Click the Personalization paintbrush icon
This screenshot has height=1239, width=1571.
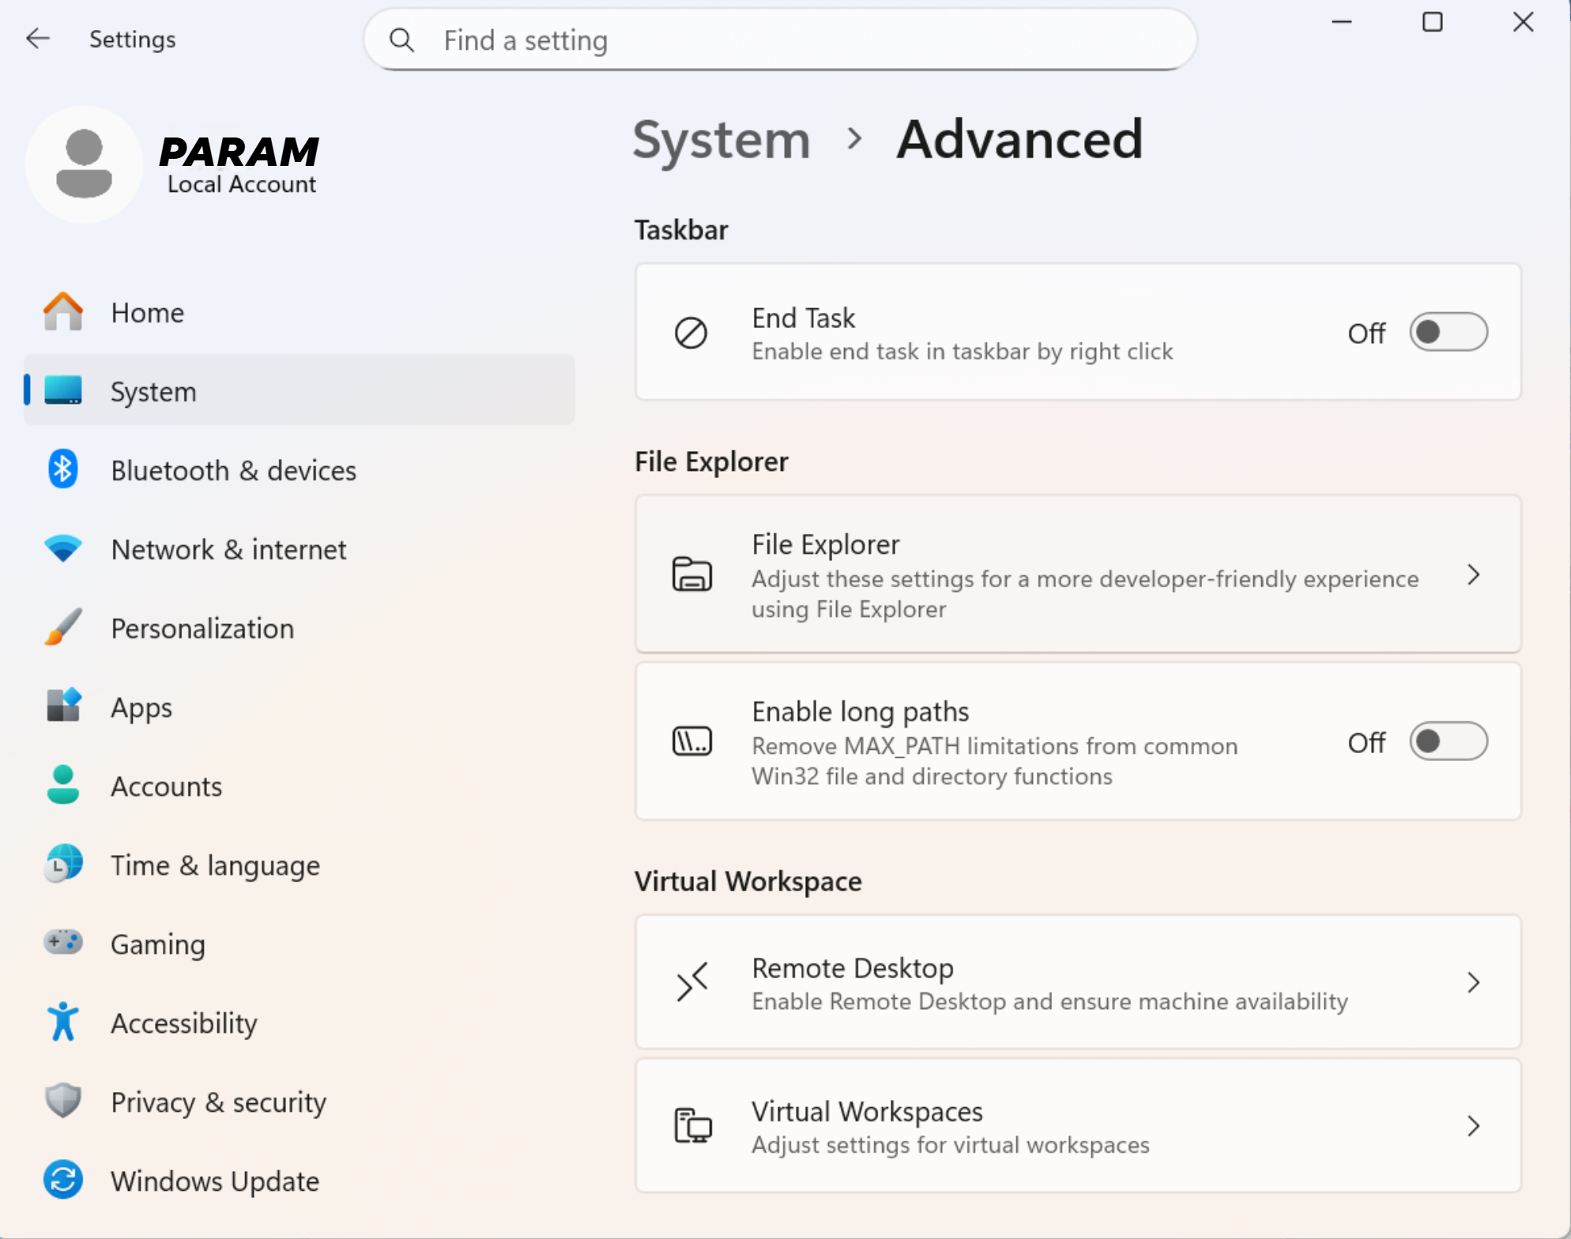63,627
